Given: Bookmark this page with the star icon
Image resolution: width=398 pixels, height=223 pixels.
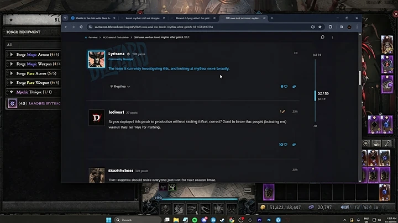Looking at the screenshot, I should pyautogui.click(x=320, y=27).
